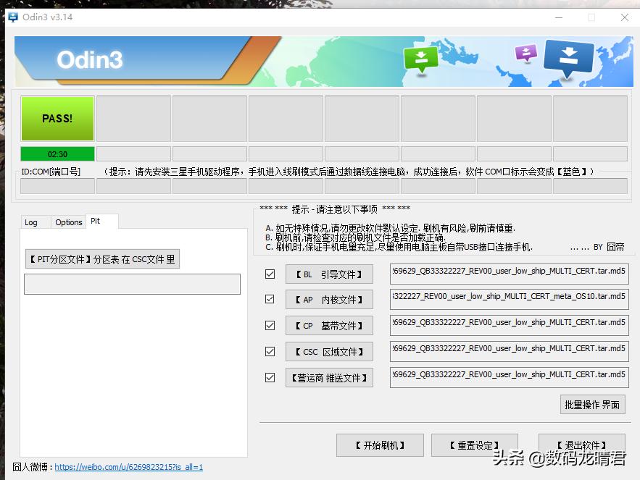
Task: Open the 【BL 引导文件】 file selector
Action: [x=329, y=274]
